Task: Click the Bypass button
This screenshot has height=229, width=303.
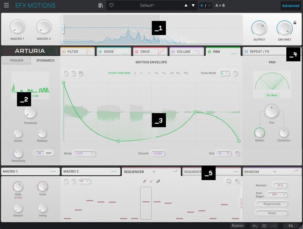Action: coord(237,226)
